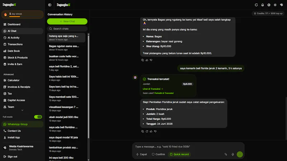
Task: Open the Weida Ksatriawarma profile
Action: tap(22, 148)
